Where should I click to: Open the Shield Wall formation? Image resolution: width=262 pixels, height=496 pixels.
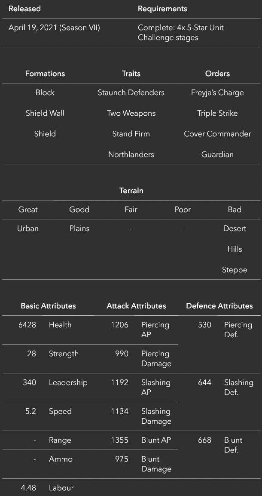(x=45, y=113)
